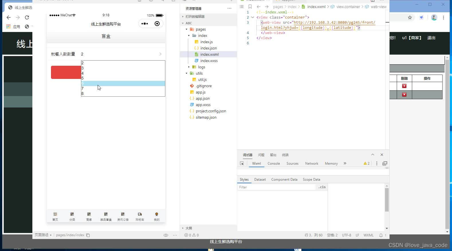
Task: Open the warnings indicator showing 2
Action: 367,164
